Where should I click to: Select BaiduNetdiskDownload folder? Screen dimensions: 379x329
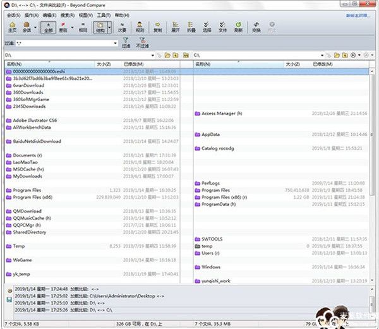pyautogui.click(x=37, y=141)
